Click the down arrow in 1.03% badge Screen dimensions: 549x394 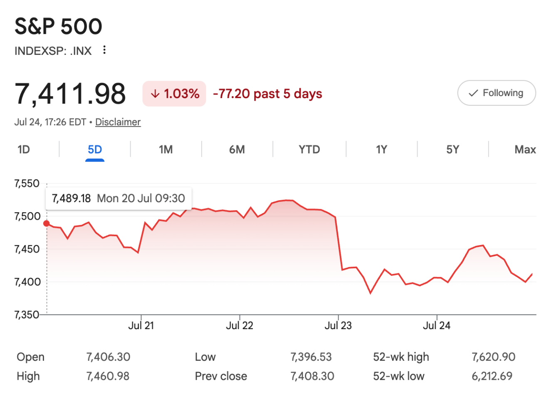pos(155,94)
